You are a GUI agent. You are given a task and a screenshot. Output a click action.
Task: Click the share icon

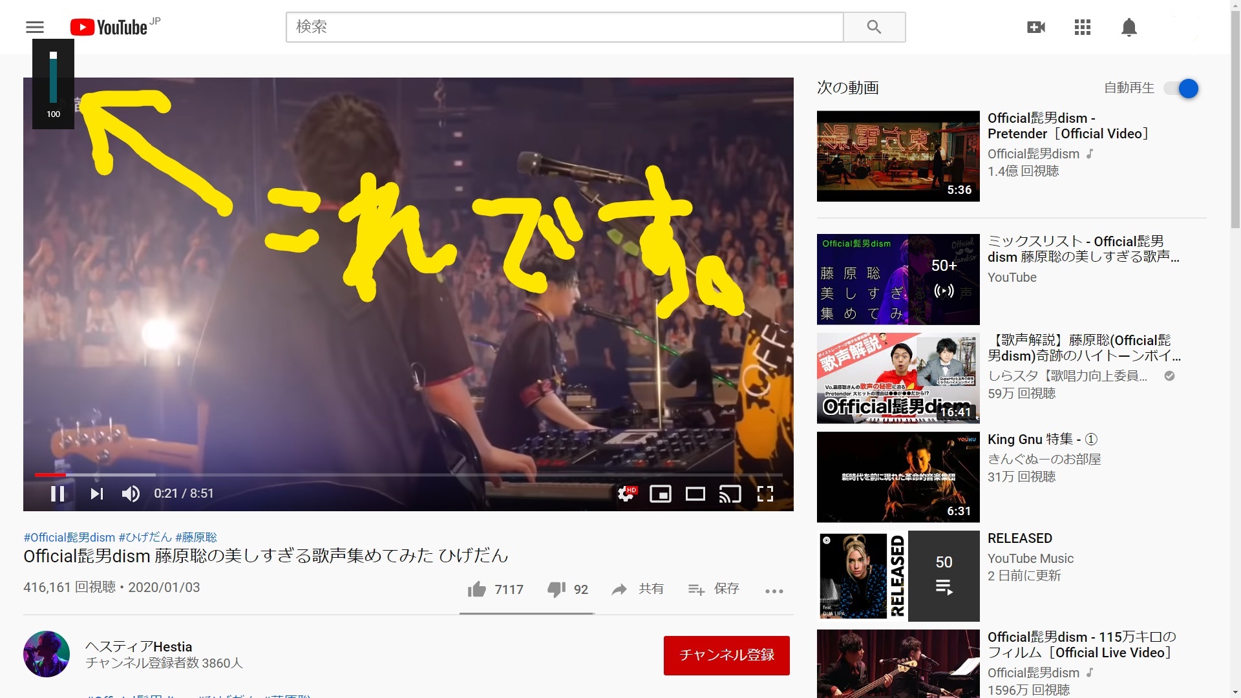tap(620, 589)
